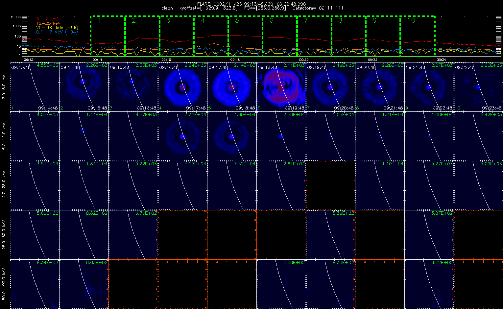This screenshot has width=503, height=309.
Task: Click the peak value '8.03E+02'
Action: 97,263
